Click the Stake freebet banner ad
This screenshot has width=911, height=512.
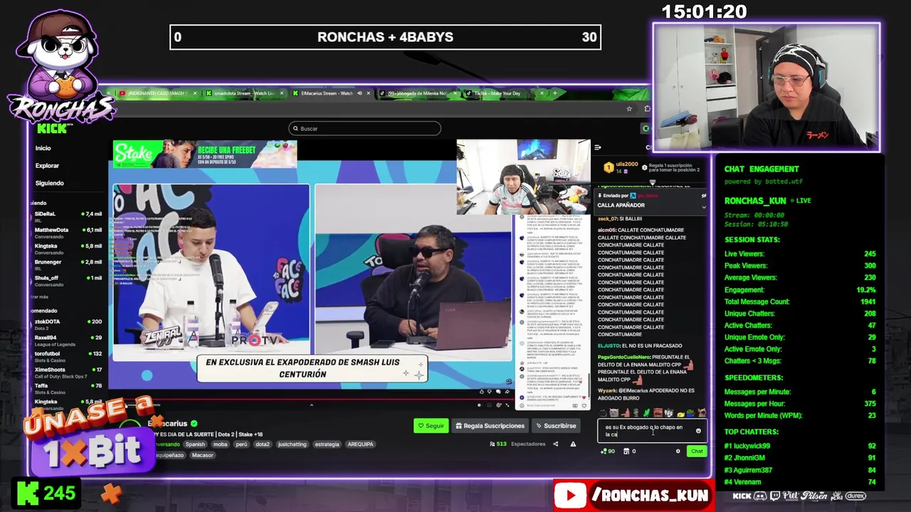point(205,154)
